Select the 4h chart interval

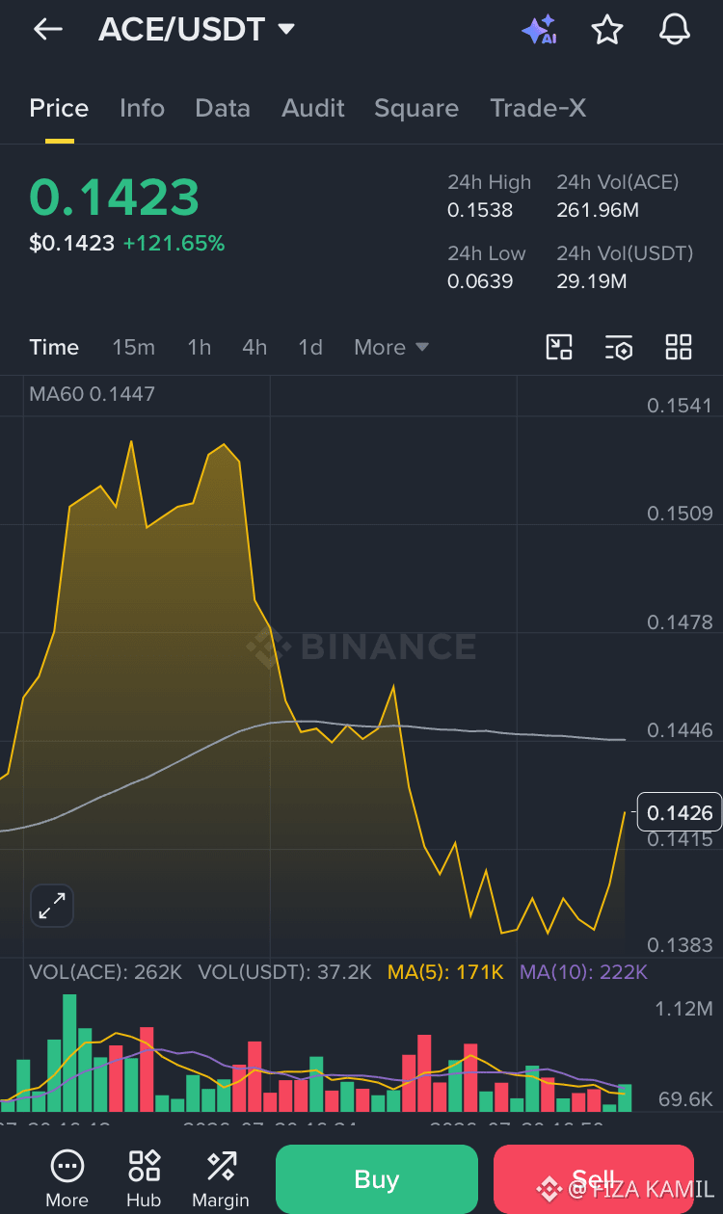point(254,347)
